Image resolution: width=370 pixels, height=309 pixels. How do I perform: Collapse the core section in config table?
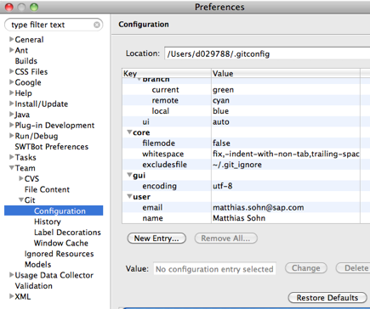click(x=129, y=132)
